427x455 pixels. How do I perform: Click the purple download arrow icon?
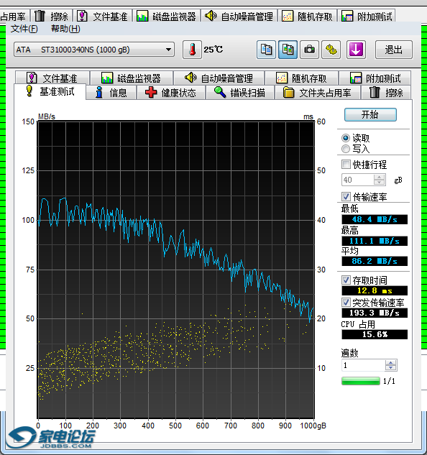point(356,50)
